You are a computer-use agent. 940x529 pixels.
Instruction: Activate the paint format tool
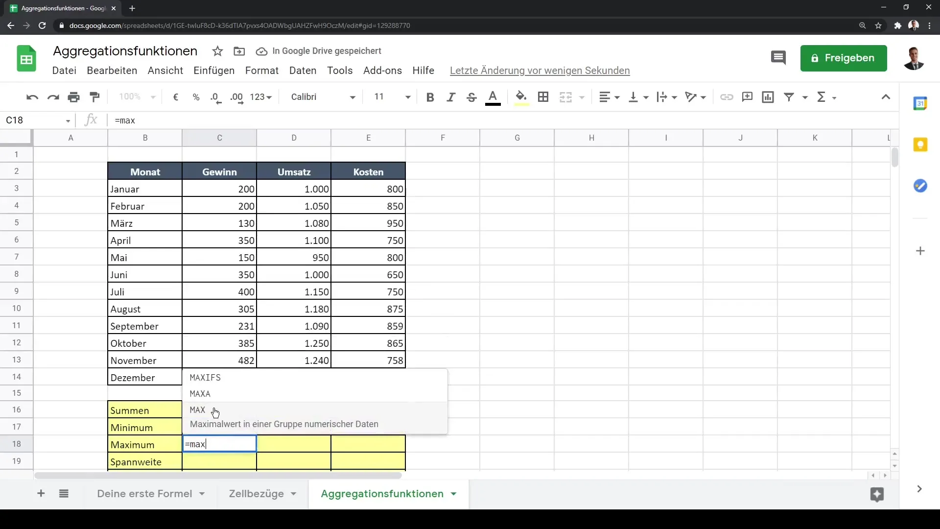pyautogui.click(x=94, y=97)
